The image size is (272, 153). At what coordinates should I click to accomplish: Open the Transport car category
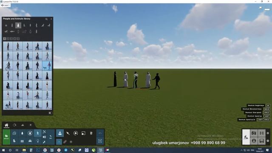click(x=30, y=141)
